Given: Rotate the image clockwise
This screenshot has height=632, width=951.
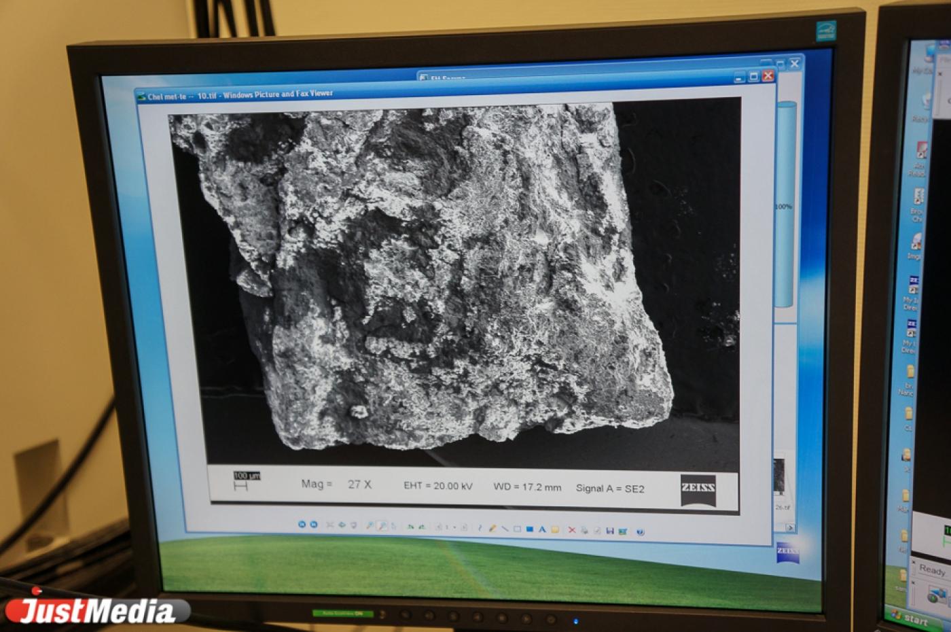Looking at the screenshot, I should (x=410, y=527).
